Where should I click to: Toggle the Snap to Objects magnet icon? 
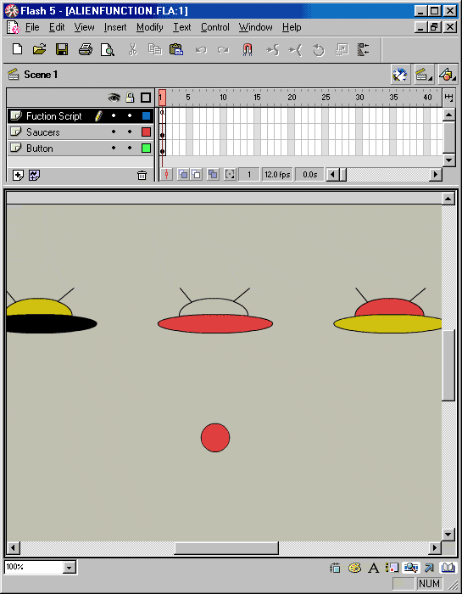tap(247, 49)
